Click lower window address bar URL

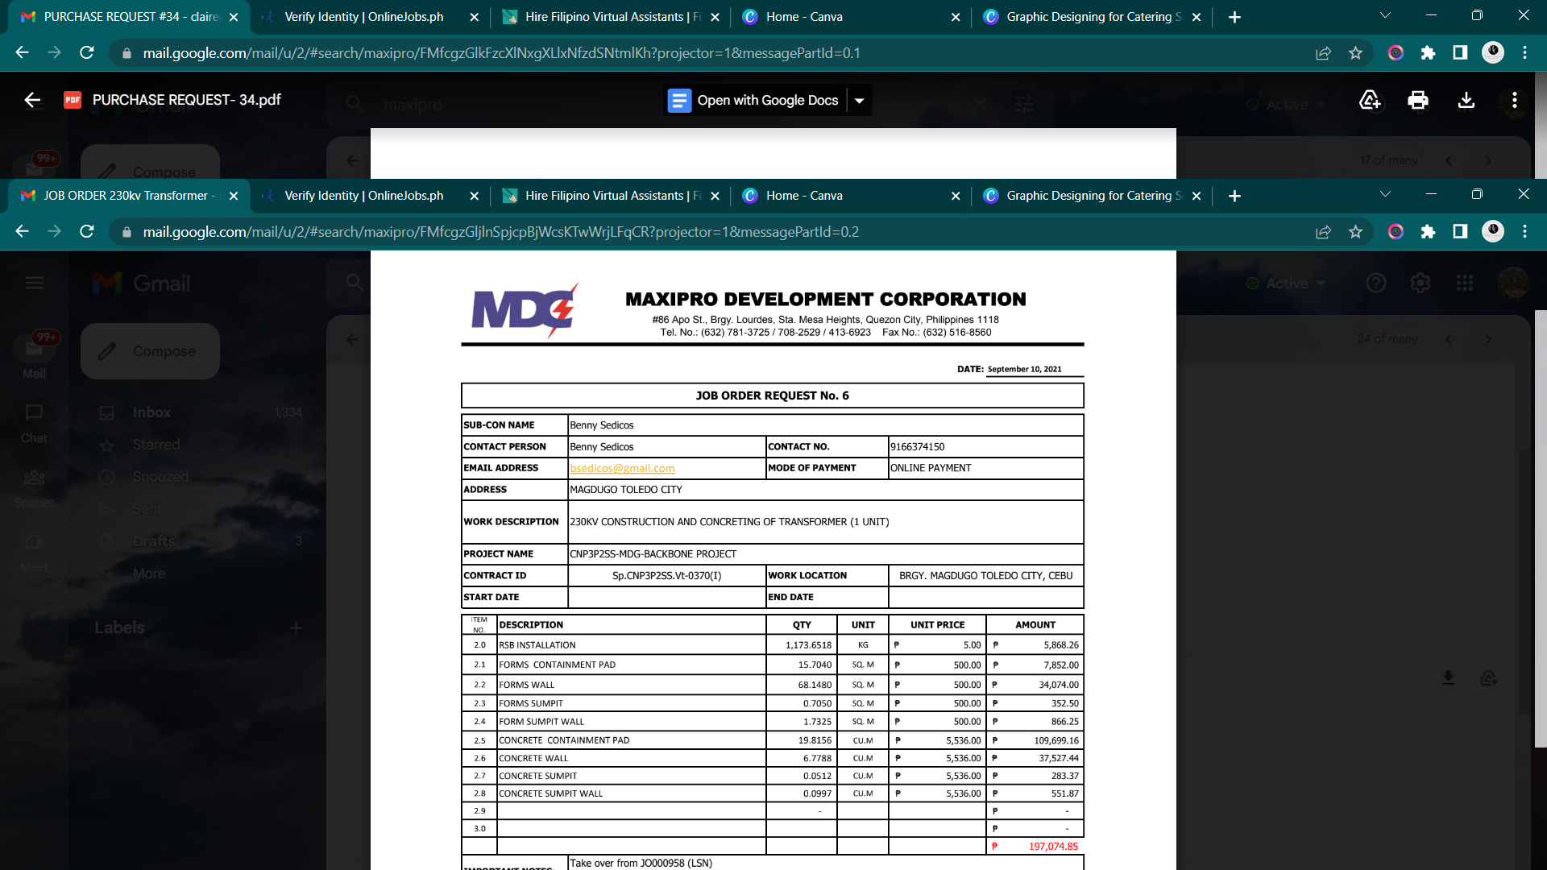[500, 232]
